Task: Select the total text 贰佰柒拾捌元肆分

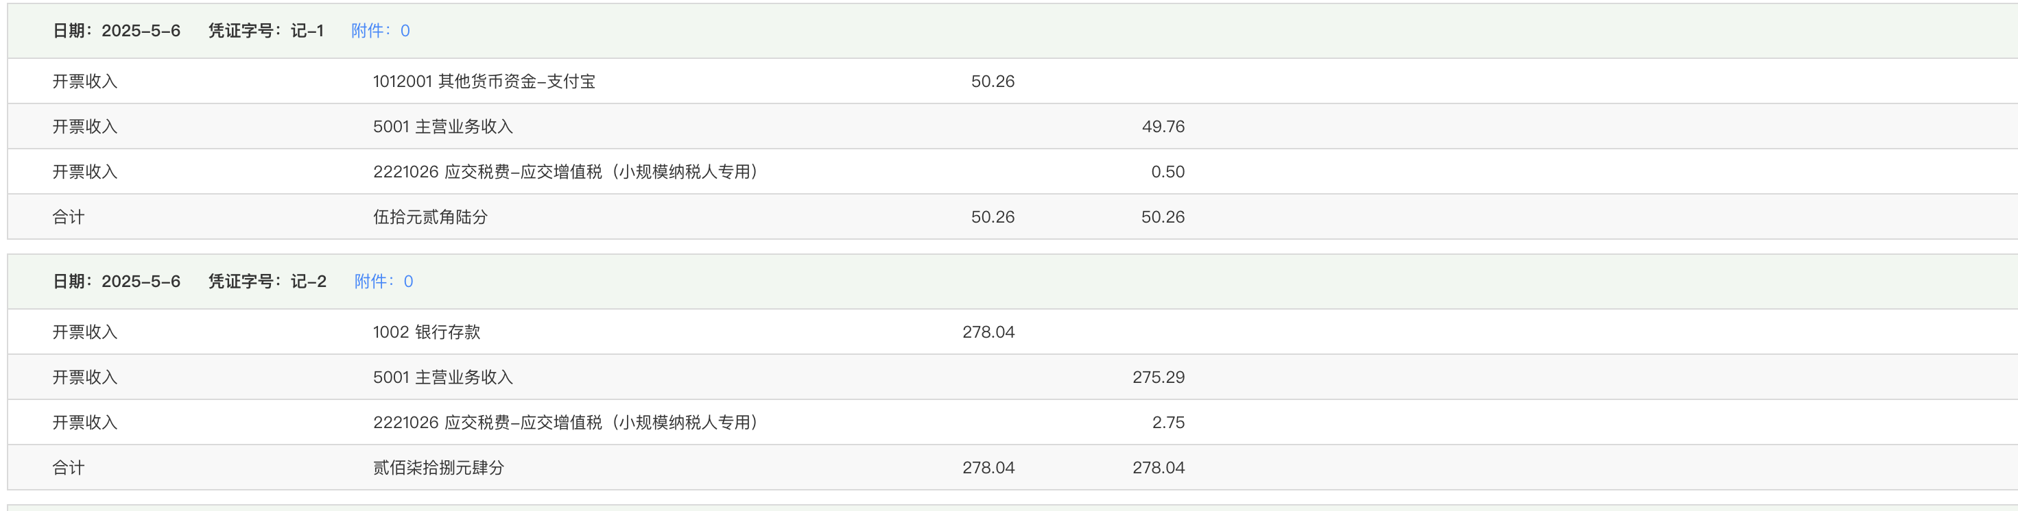Action: [x=438, y=467]
